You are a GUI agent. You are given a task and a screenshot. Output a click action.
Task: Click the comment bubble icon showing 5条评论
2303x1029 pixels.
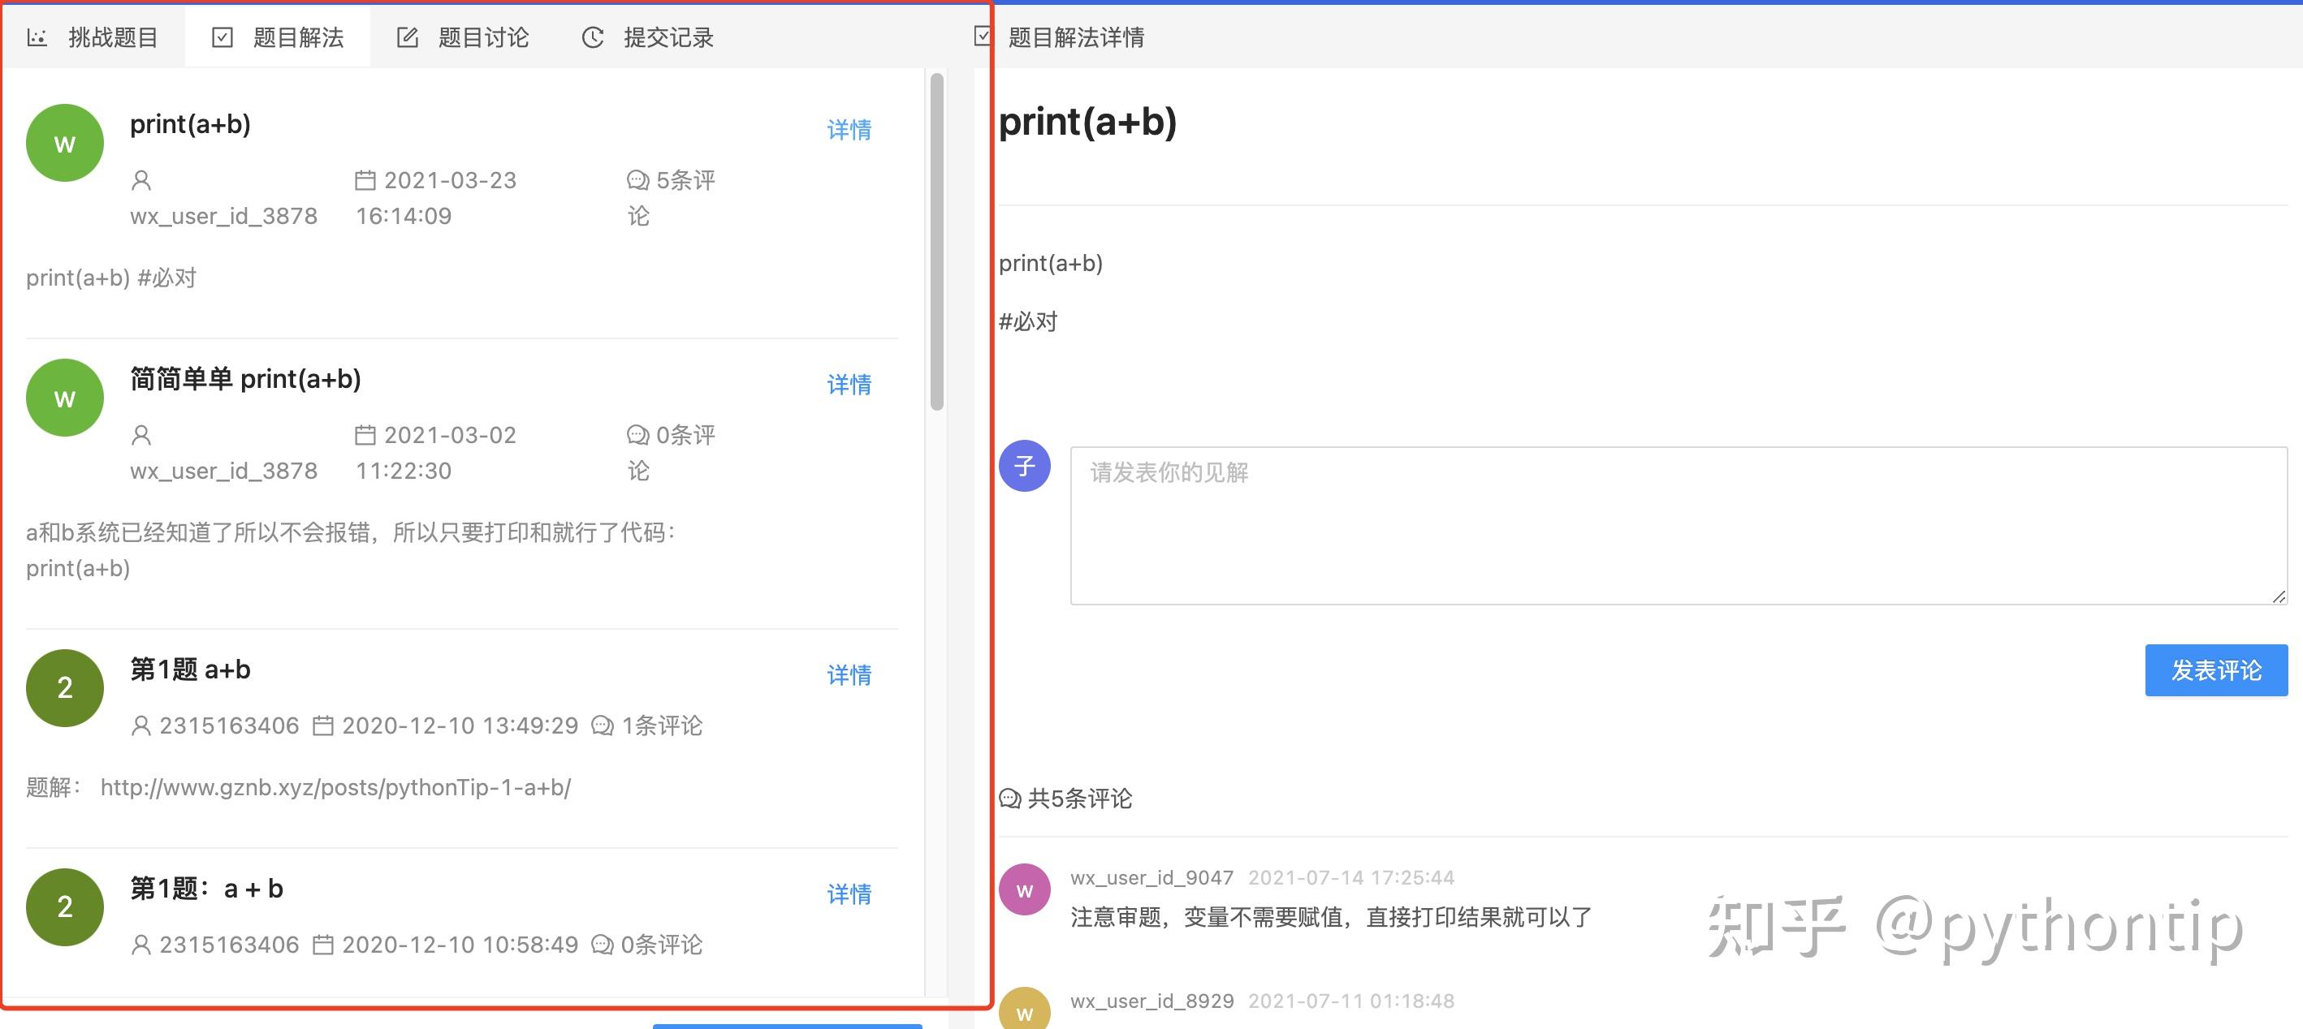point(637,179)
